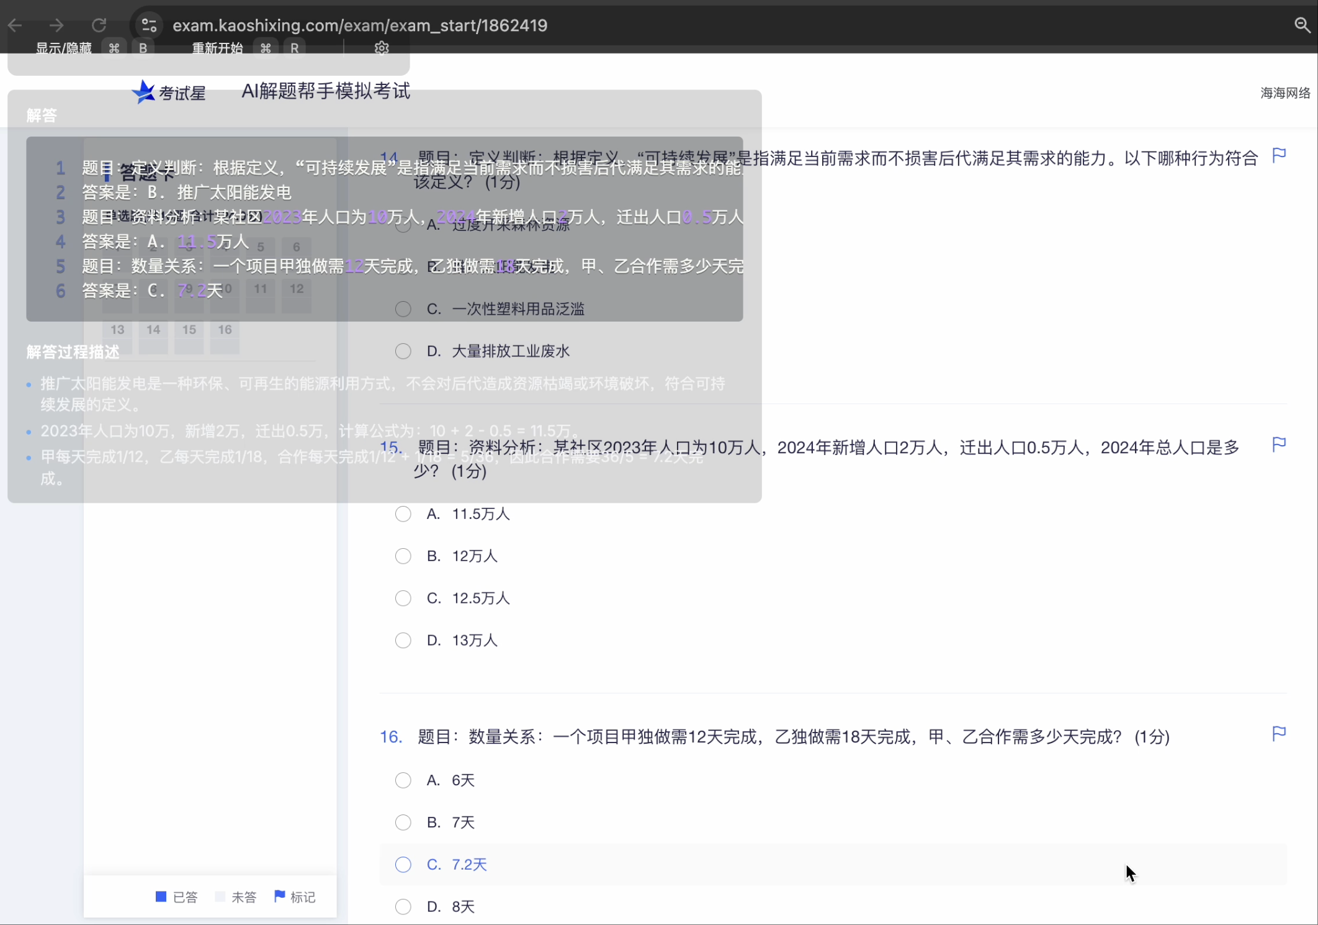Click the browser forward arrow
The width and height of the screenshot is (1318, 925).
(x=56, y=25)
